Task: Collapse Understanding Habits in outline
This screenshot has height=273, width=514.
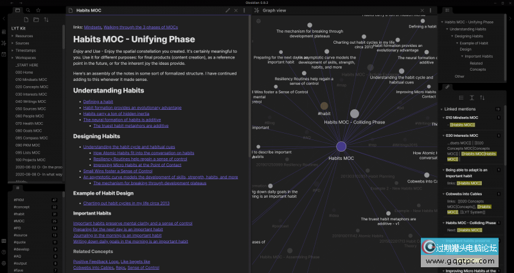Action: tap(447, 29)
